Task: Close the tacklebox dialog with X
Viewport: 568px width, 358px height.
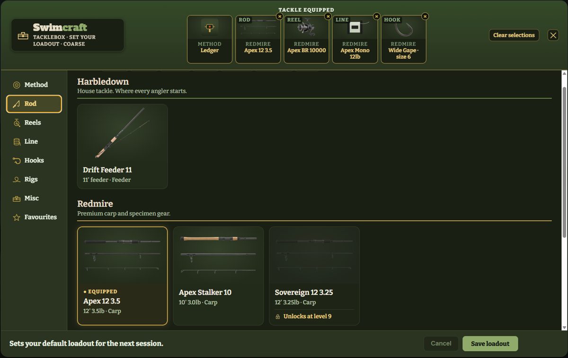Action: click(x=553, y=35)
